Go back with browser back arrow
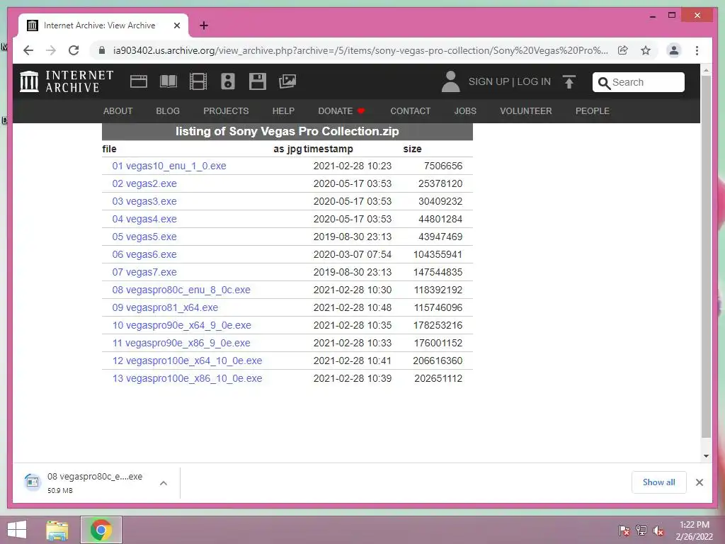The width and height of the screenshot is (725, 544). [28, 50]
